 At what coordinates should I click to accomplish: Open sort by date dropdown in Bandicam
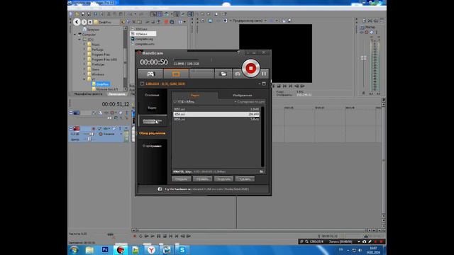click(249, 102)
